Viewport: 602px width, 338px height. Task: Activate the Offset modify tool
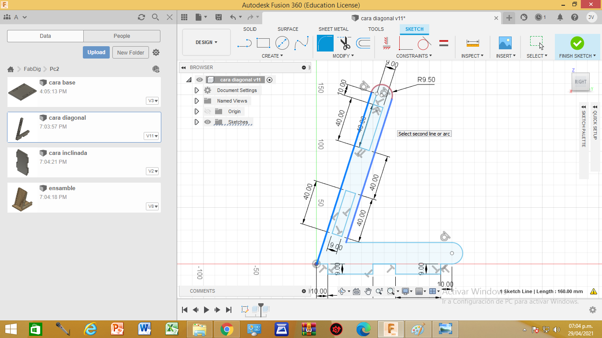pos(363,43)
